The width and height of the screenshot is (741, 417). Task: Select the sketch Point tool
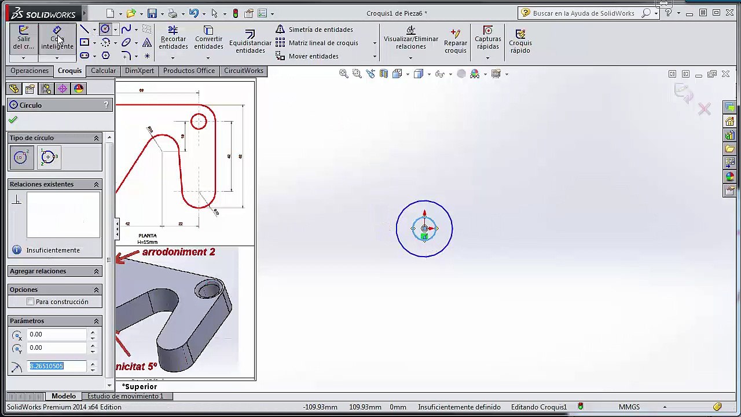[x=147, y=56]
